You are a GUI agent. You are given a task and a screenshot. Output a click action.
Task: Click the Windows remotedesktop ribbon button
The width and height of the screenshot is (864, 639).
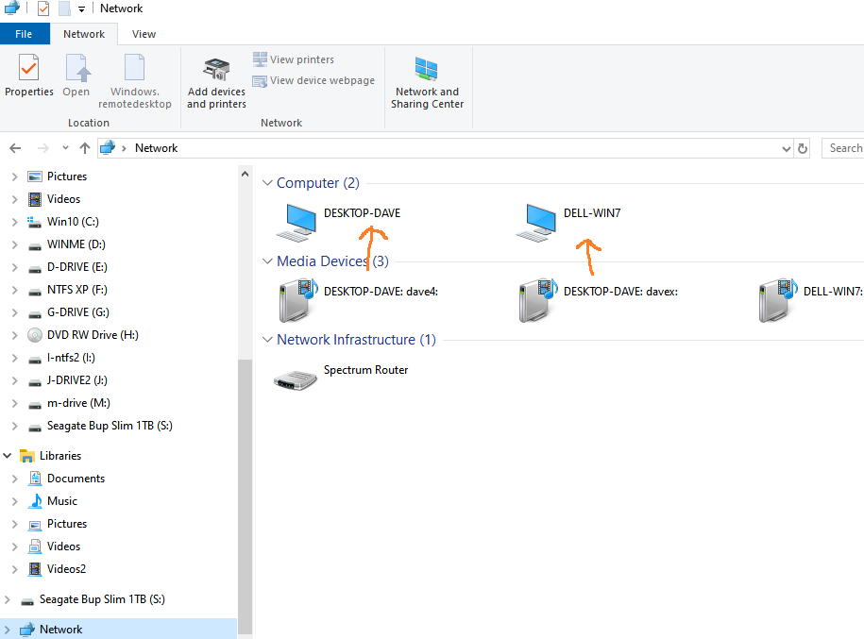coord(135,81)
